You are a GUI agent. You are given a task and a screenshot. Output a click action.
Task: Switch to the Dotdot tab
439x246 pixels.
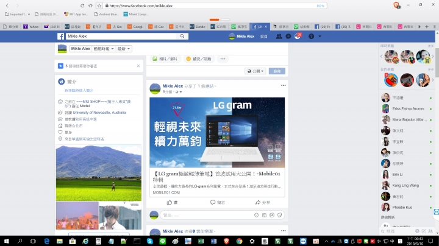pos(198,27)
